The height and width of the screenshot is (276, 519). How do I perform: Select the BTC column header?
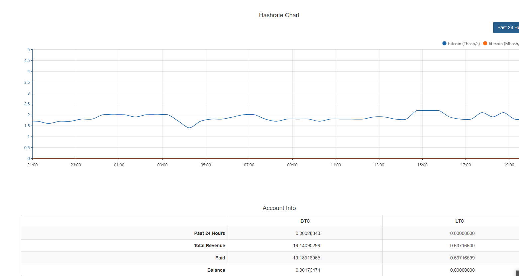tap(305, 221)
